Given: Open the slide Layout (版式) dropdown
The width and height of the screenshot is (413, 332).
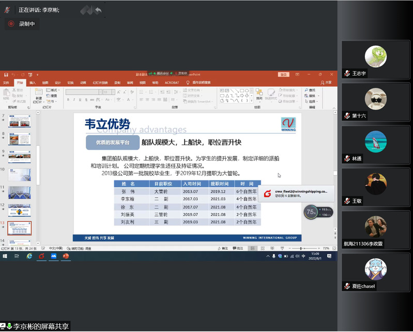Looking at the screenshot, I should coord(53,90).
